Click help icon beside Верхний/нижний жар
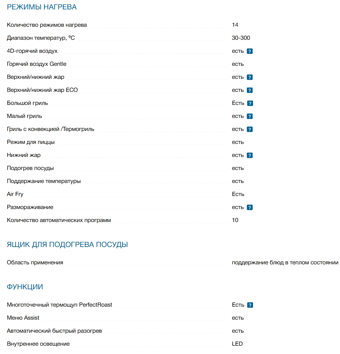This screenshot has height=354, width=340. click(x=249, y=77)
